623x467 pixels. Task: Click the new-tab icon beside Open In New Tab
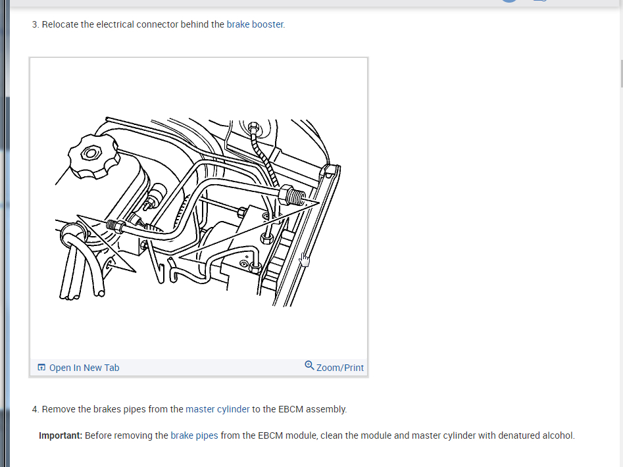pos(41,367)
